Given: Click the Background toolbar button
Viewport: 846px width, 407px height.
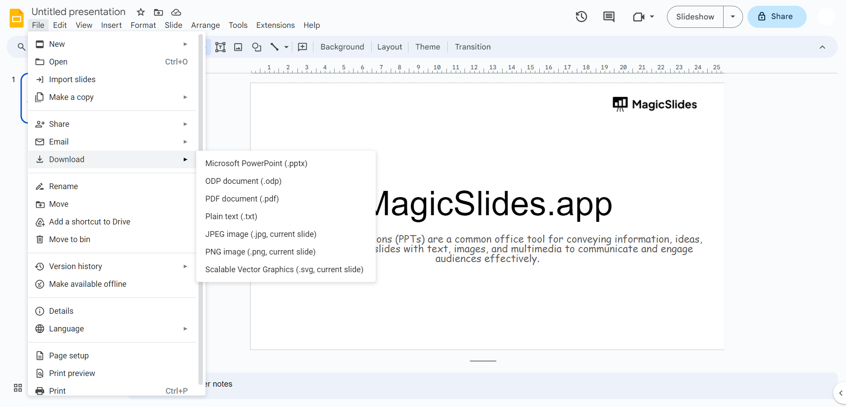Looking at the screenshot, I should (x=342, y=47).
